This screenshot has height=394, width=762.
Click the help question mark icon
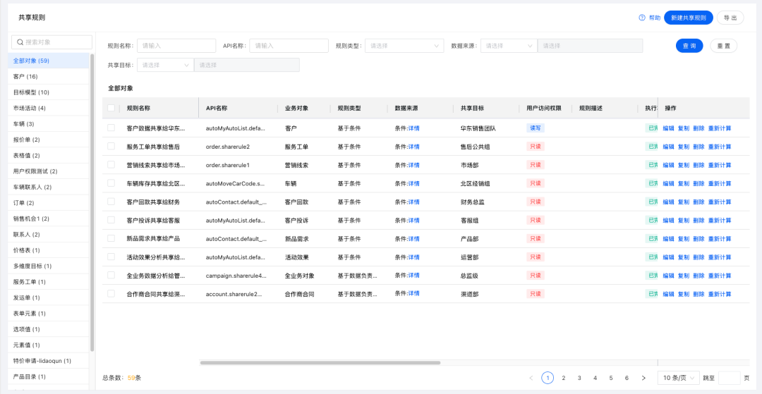click(x=642, y=18)
